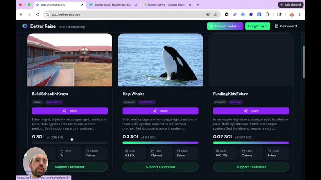Click the Kenya school building image
Image resolution: width=321 pixels, height=180 pixels.
69,60
